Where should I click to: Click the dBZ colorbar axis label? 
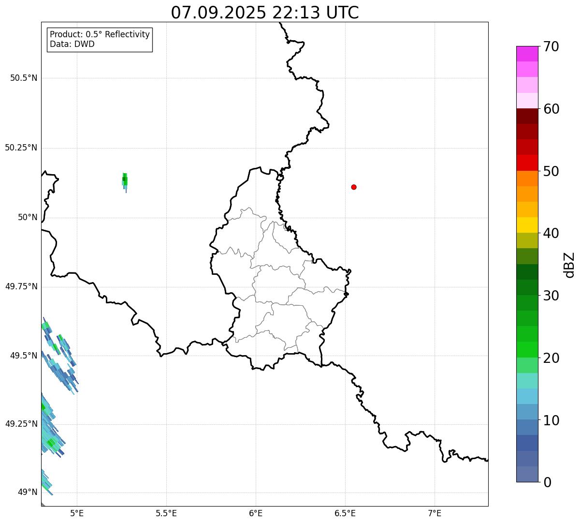[x=569, y=265]
